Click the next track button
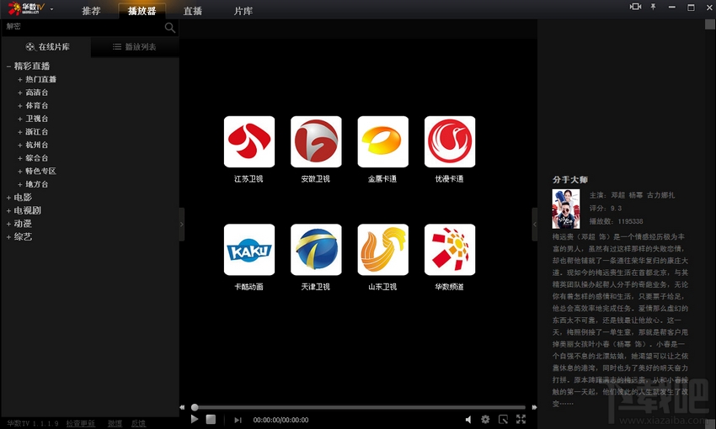 238,420
